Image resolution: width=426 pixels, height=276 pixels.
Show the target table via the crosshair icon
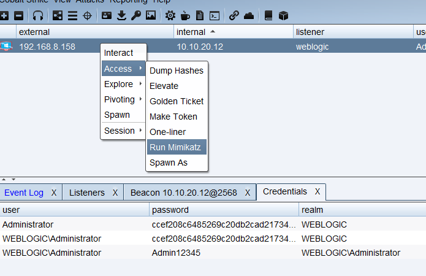tap(87, 15)
